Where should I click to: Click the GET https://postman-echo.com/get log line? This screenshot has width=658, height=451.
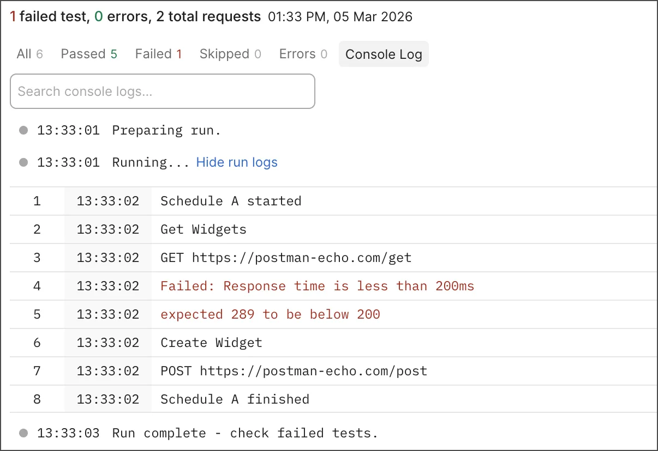point(286,258)
